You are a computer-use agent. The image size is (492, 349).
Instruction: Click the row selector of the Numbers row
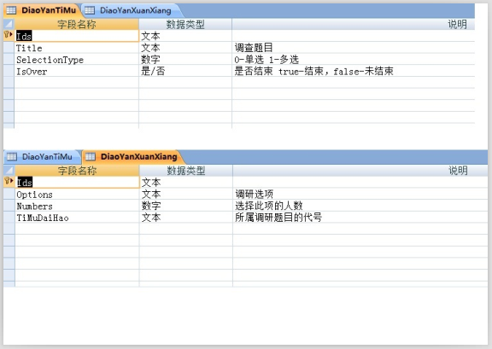tap(9, 206)
